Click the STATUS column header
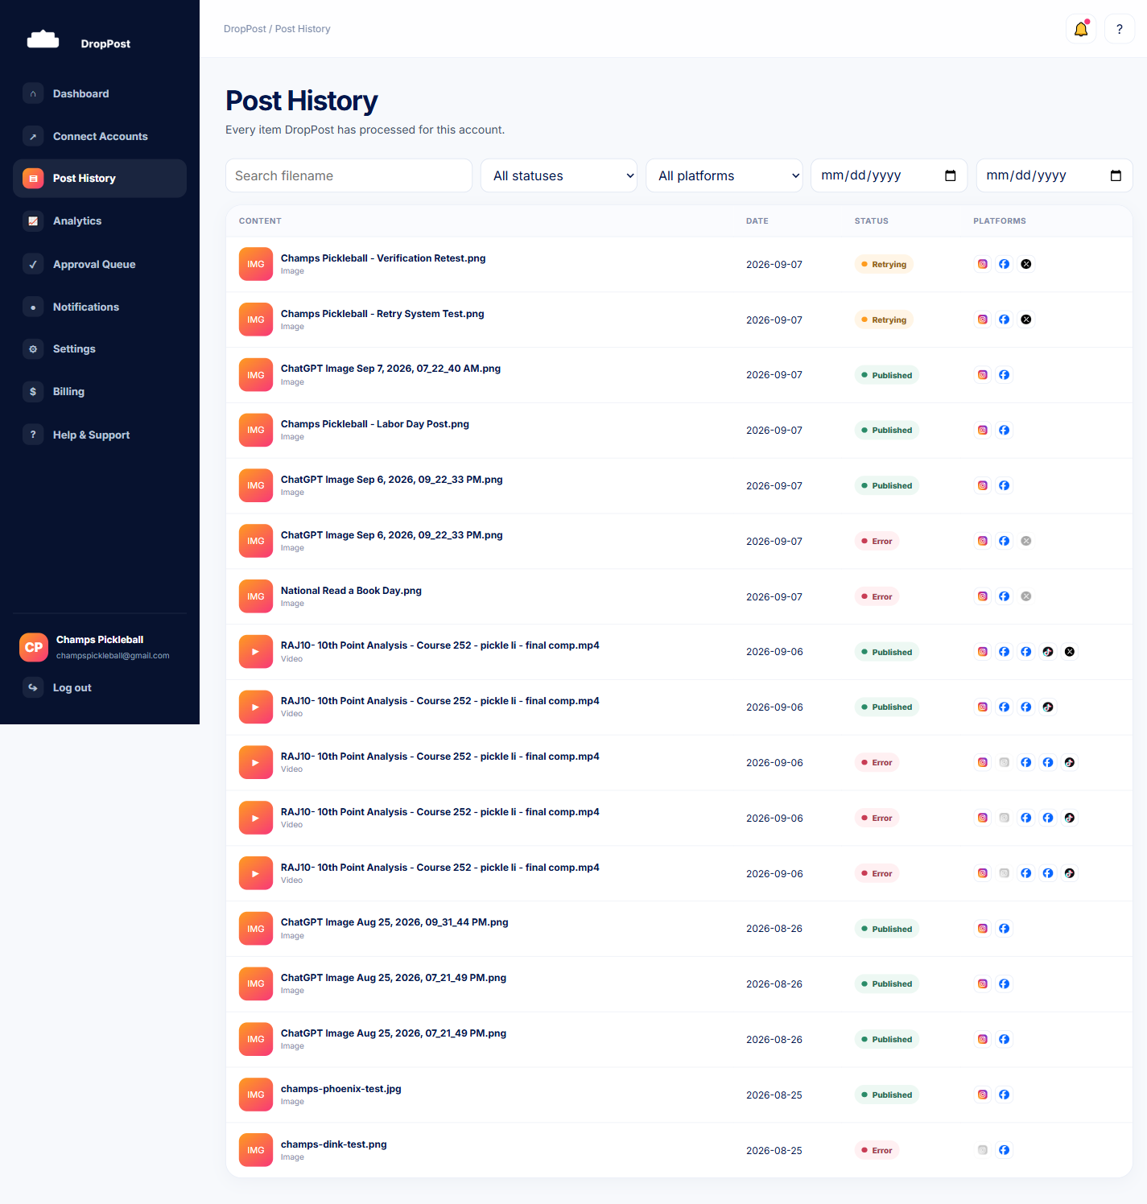 coord(872,221)
